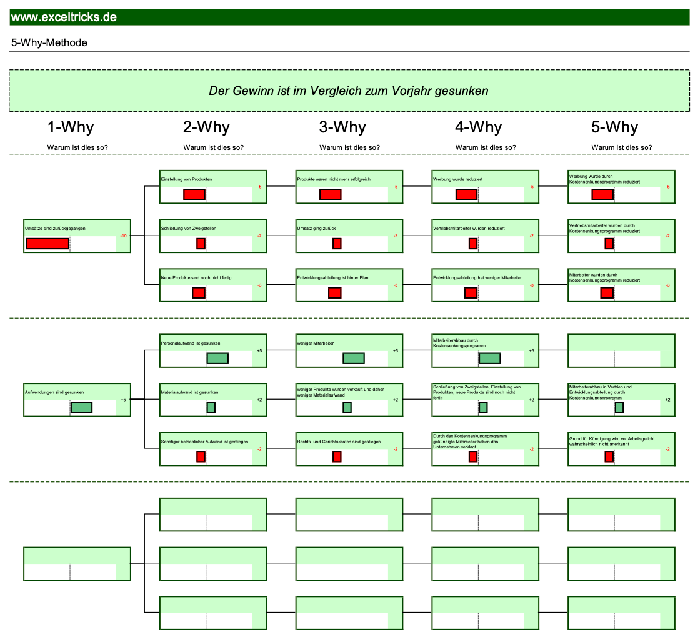Viewport: 698px width, 642px height.
Task: Click the 'Einstellung von Produkten' box
Action: [213, 187]
